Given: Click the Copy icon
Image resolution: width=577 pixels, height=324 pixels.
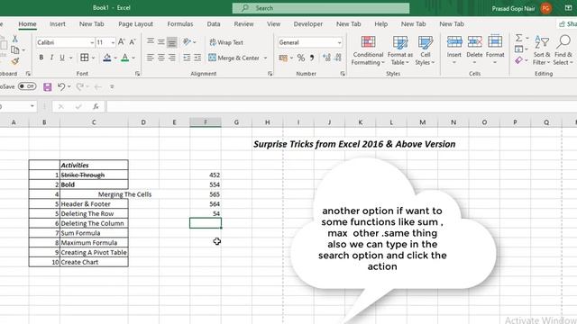Looking at the screenshot, I should click(x=14, y=49).
